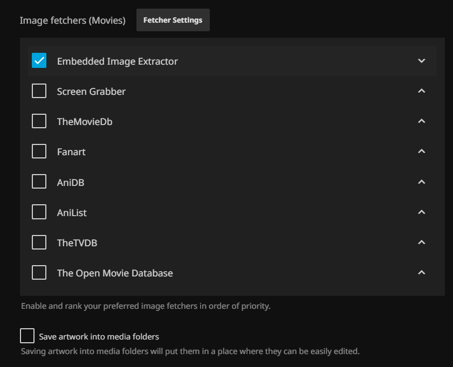Image resolution: width=453 pixels, height=367 pixels.
Task: Click up arrow next to Fanart
Action: click(422, 151)
